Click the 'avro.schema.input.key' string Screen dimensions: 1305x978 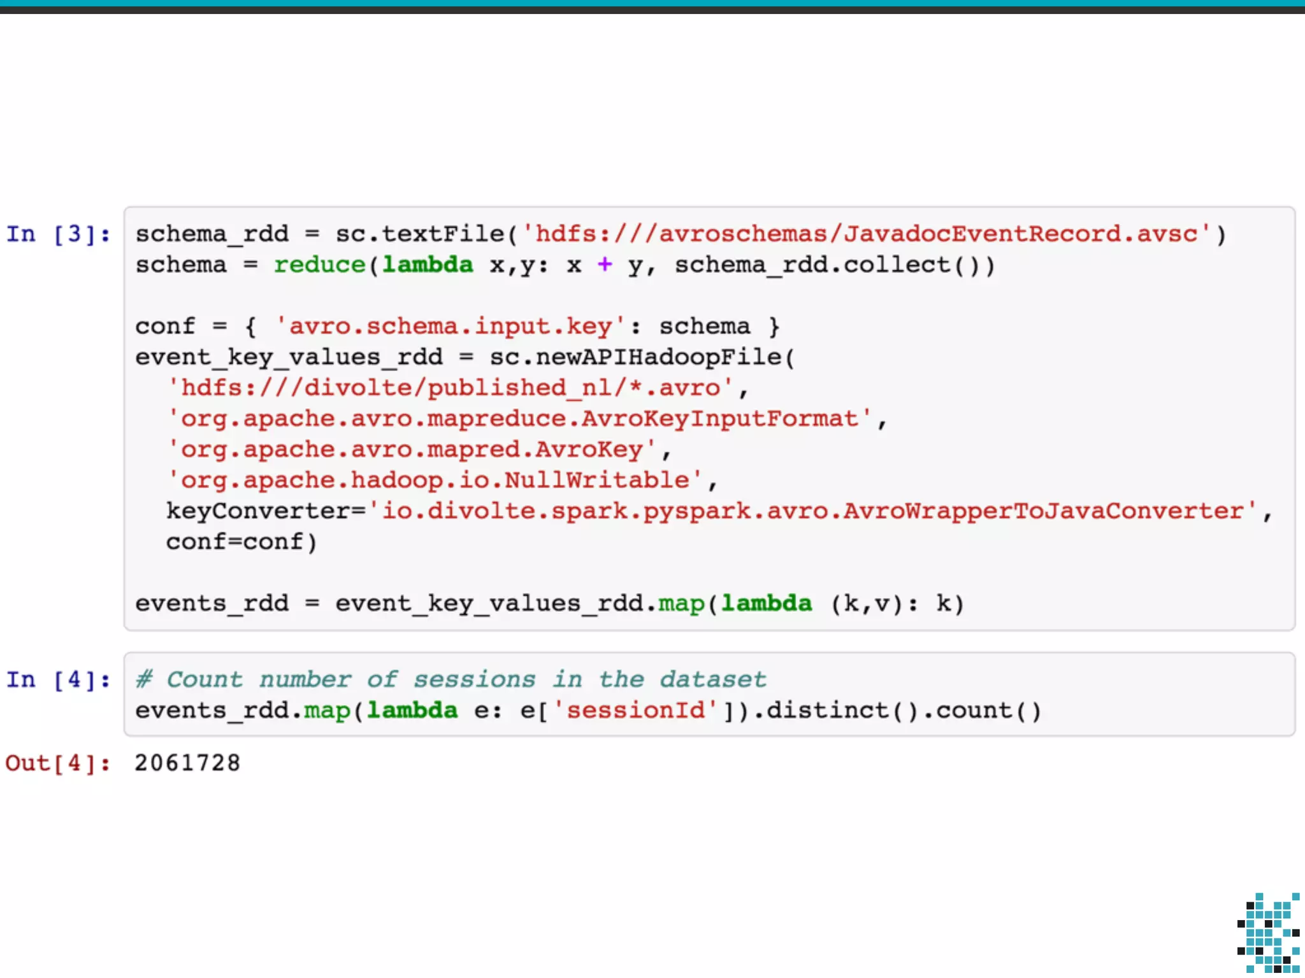tap(450, 327)
